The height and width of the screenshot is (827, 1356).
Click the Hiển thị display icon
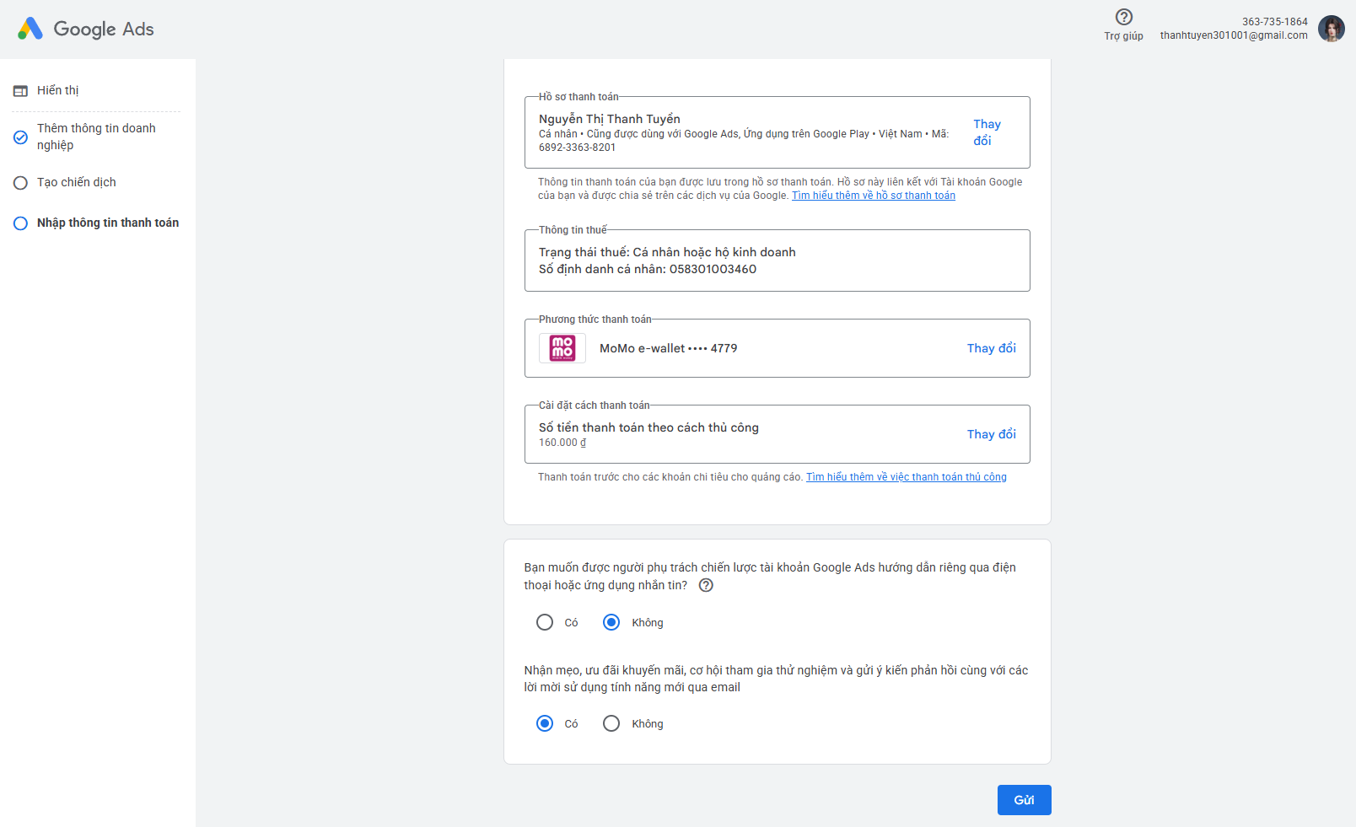(x=21, y=91)
